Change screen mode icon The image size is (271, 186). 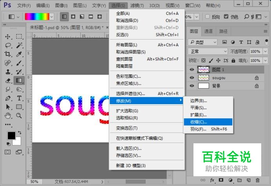(x=19, y=152)
